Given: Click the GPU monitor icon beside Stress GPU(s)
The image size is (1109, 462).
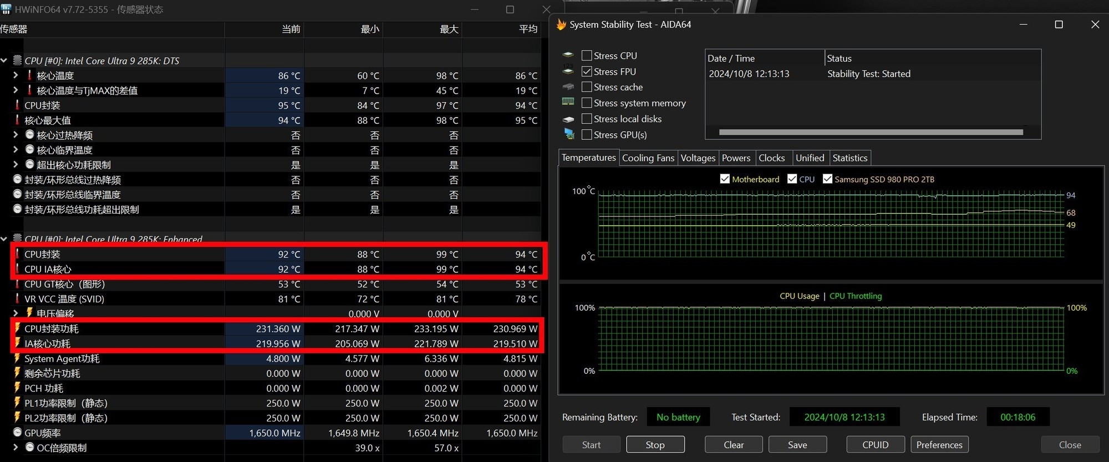Looking at the screenshot, I should (568, 134).
